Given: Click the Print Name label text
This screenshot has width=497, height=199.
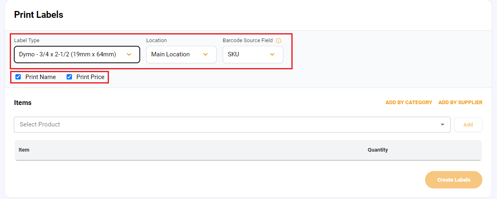Looking at the screenshot, I should click(41, 77).
